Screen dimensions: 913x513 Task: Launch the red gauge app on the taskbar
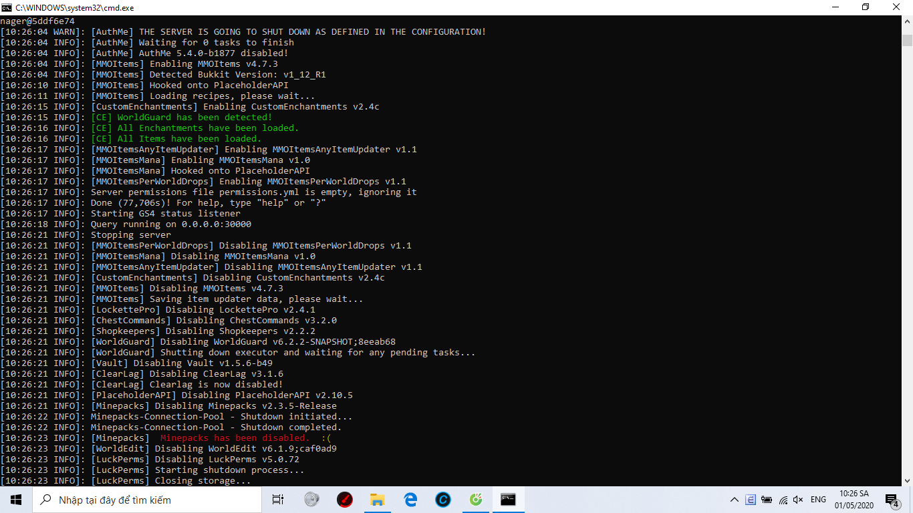[x=344, y=500]
